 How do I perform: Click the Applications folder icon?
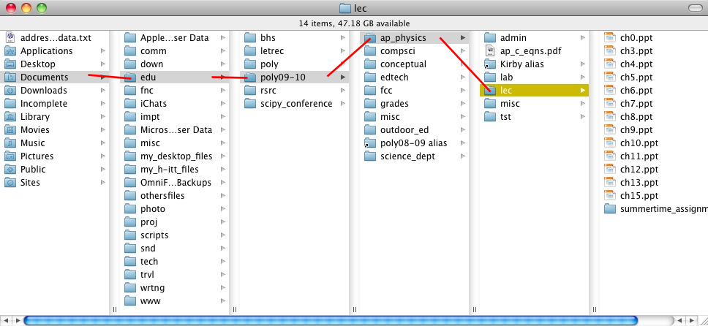coord(10,51)
